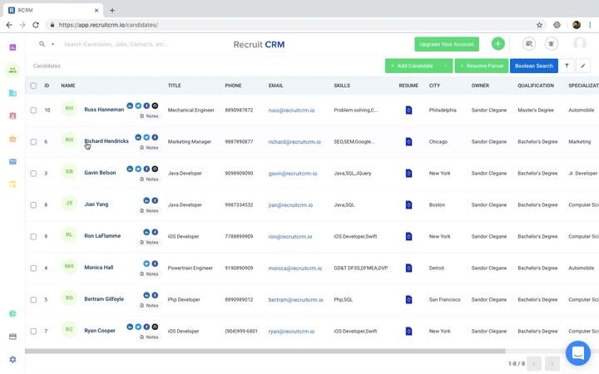
Task: Sort by the CITY column header
Action: (434, 86)
